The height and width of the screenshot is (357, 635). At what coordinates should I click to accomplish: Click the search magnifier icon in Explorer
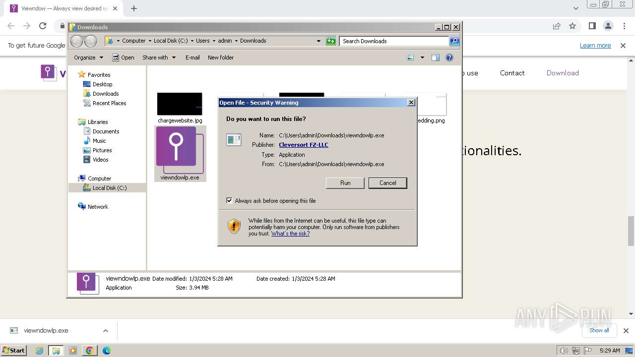[454, 41]
